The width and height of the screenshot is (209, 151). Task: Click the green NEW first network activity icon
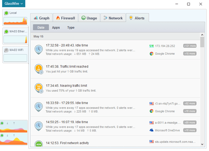coord(39,144)
